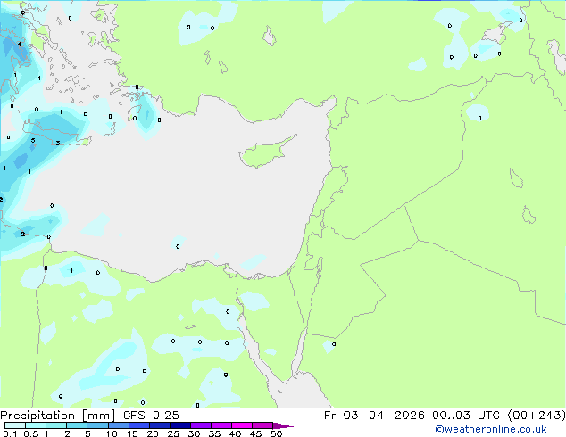Click legend value '15'
566x437 pixels.
(132, 433)
